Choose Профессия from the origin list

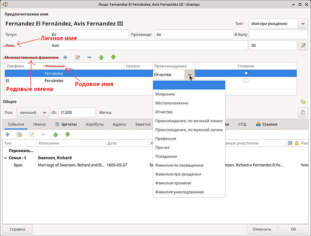[189, 139]
